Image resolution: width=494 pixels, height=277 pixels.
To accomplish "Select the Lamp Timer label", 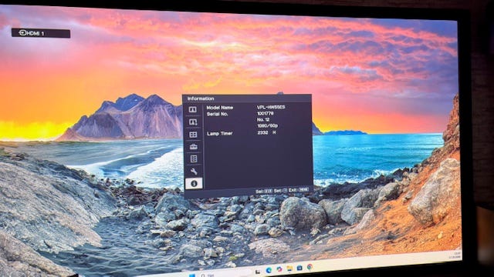I will click(x=219, y=133).
